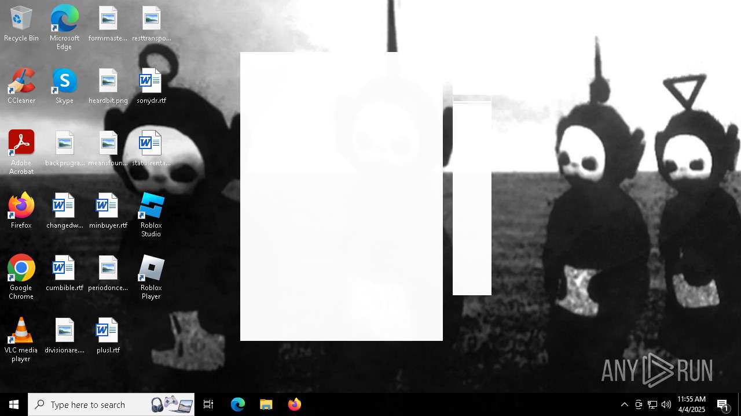
Task: Open Firefox from the taskbar
Action: 294,404
